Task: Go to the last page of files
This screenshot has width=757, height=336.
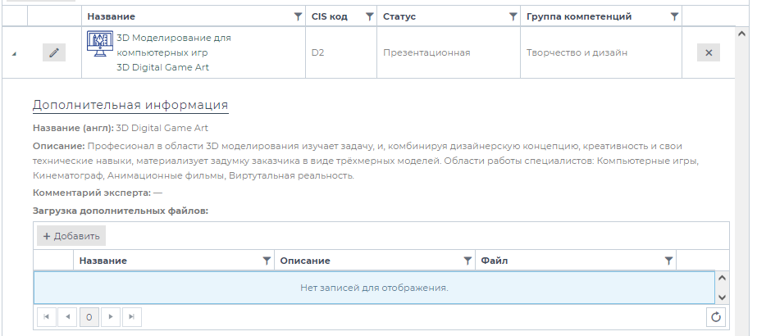Action: coord(131,317)
